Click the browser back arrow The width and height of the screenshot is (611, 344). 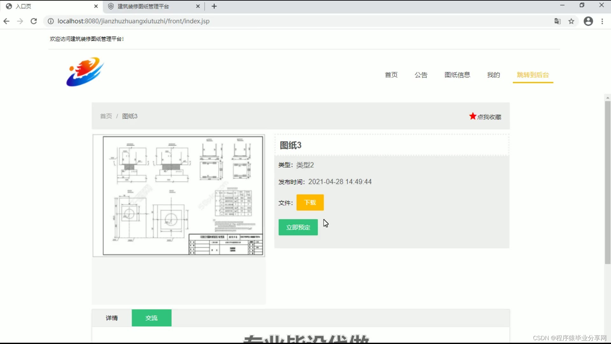6,21
